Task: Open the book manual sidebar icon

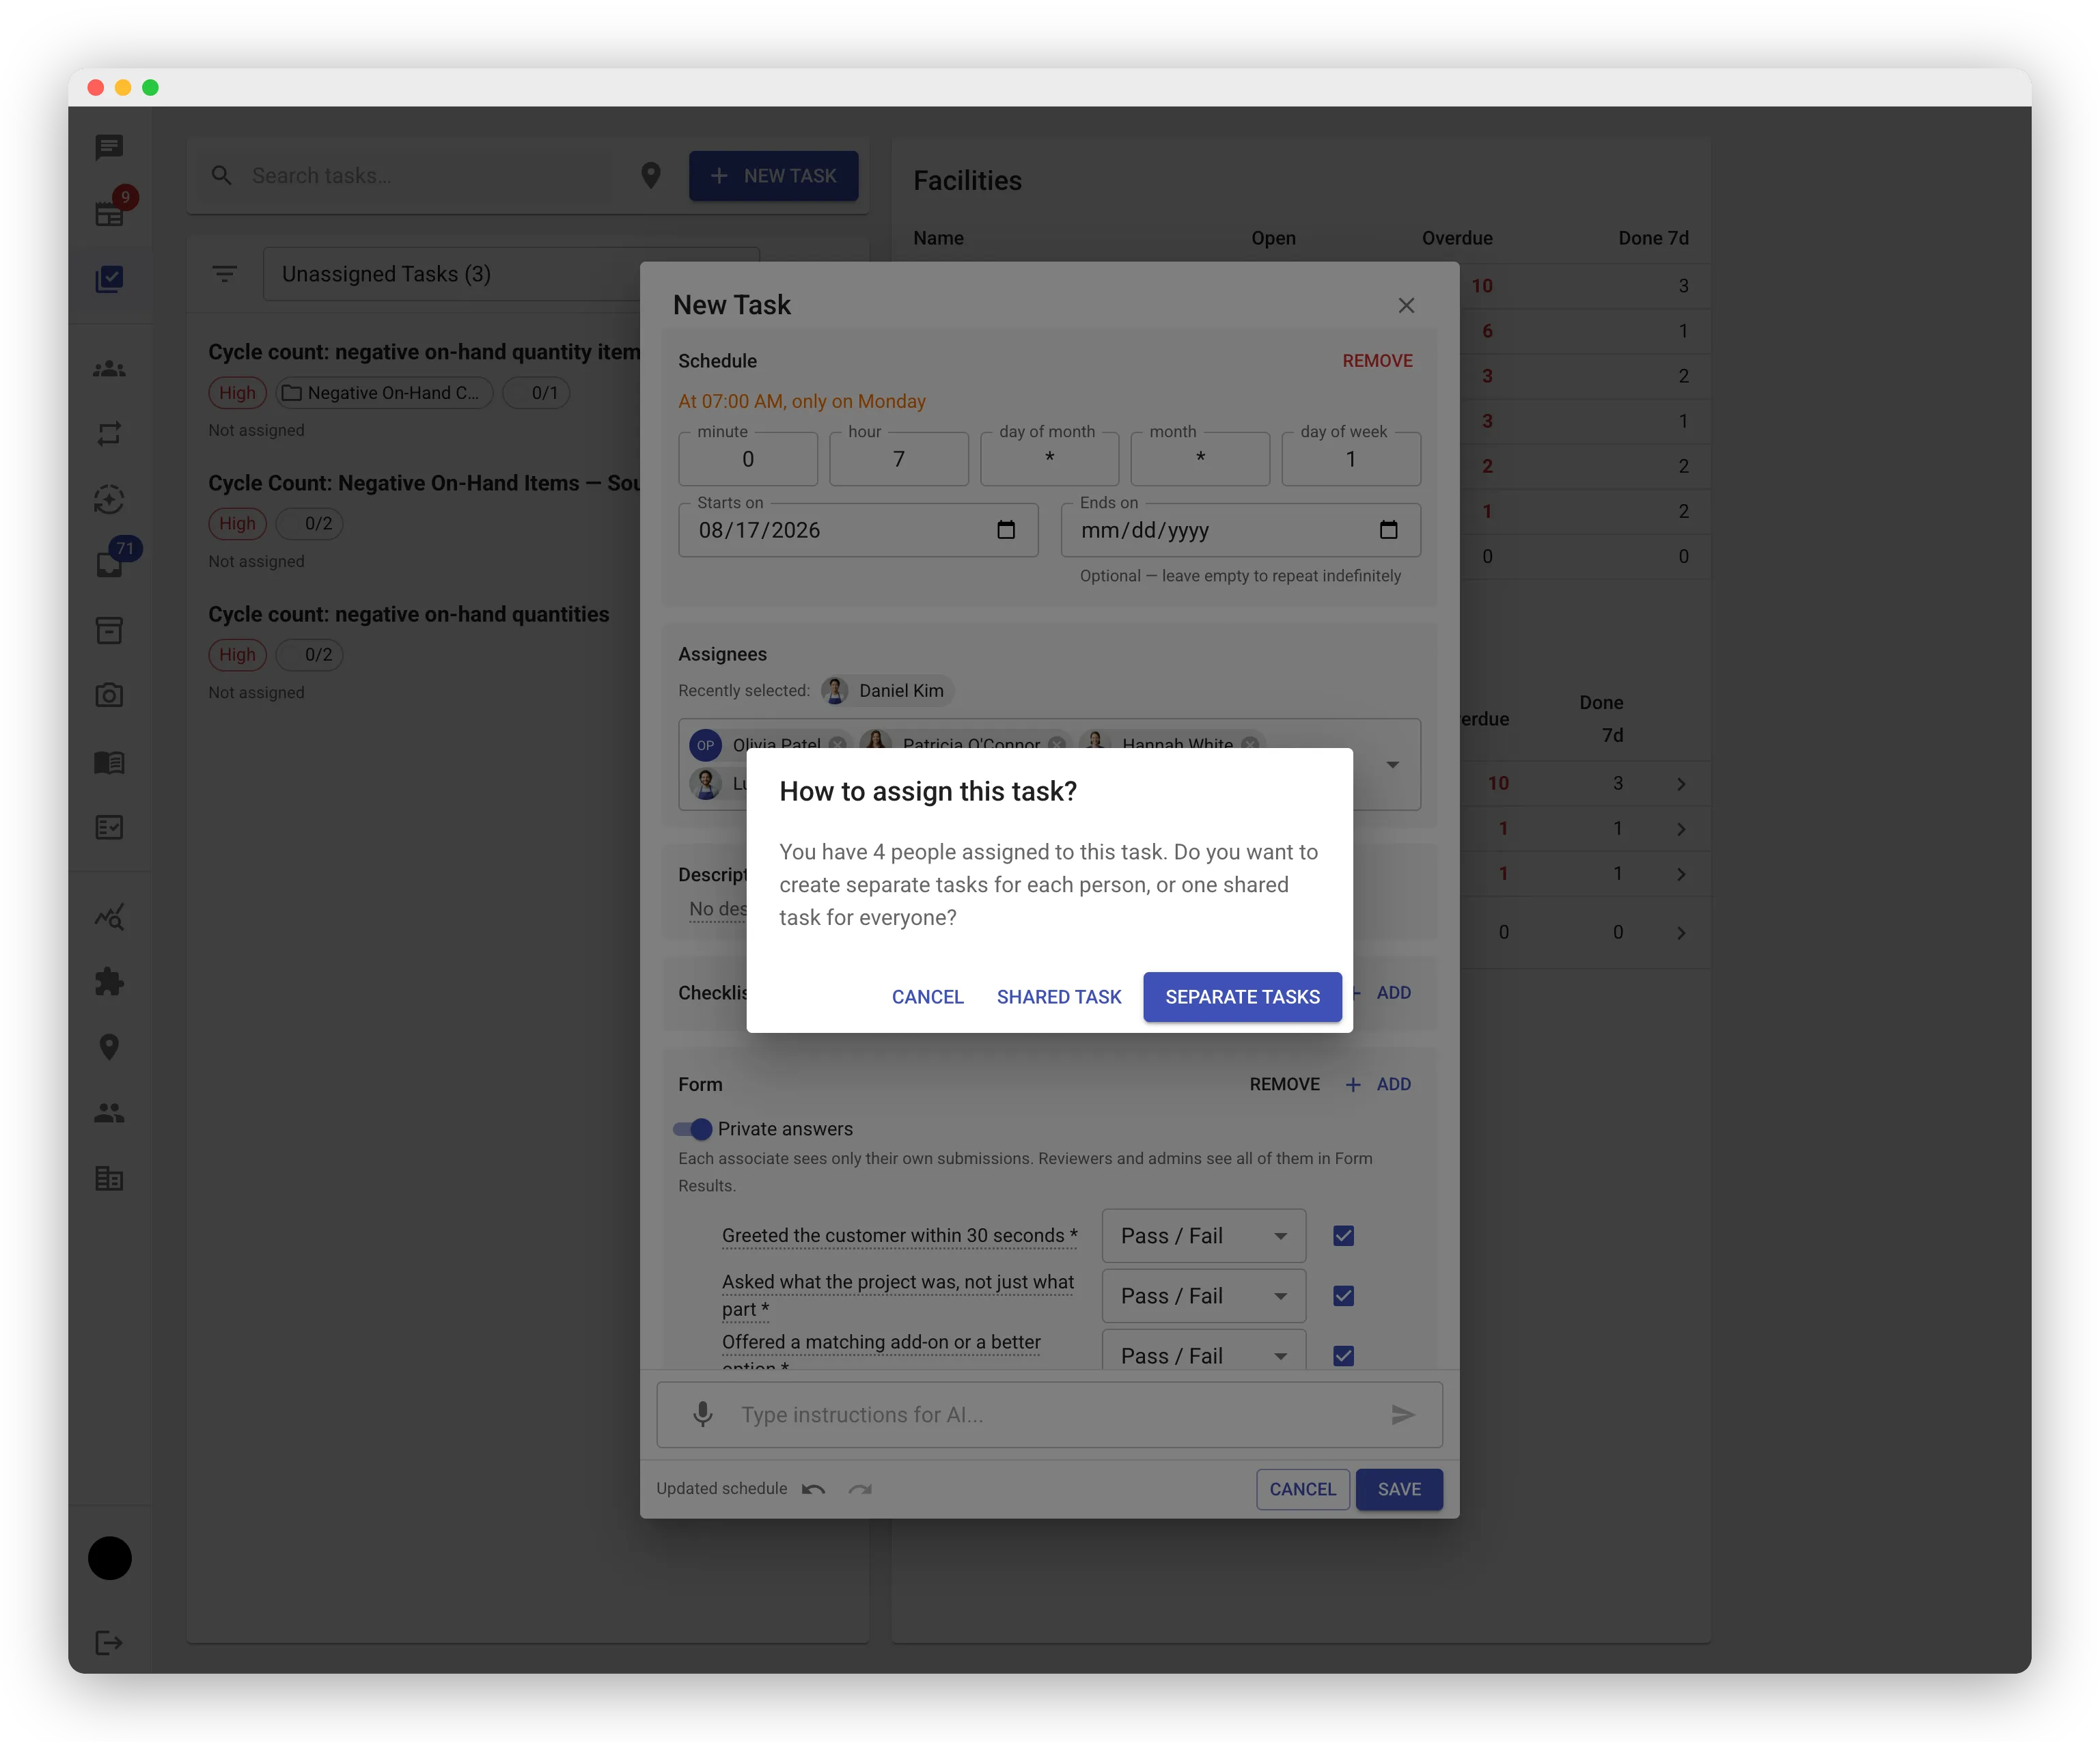Action: [x=109, y=762]
